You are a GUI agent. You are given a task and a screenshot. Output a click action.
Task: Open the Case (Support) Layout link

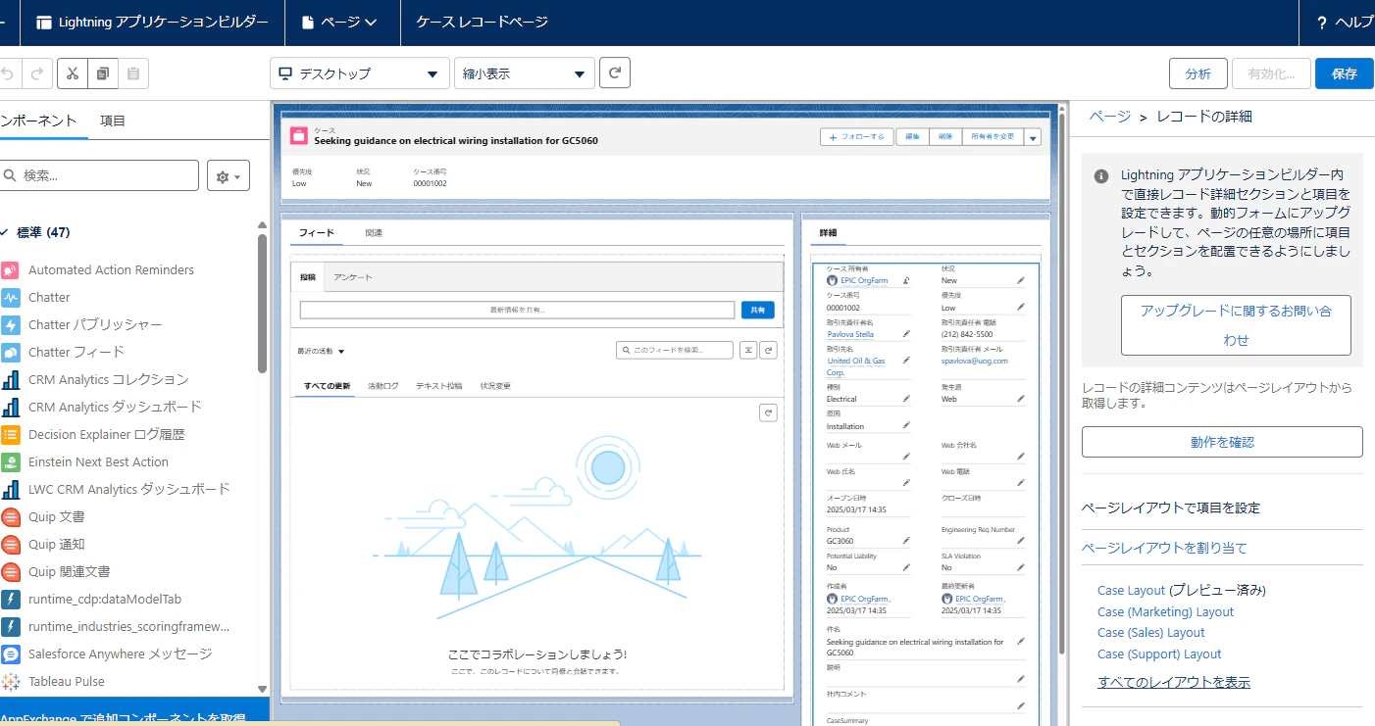1159,654
